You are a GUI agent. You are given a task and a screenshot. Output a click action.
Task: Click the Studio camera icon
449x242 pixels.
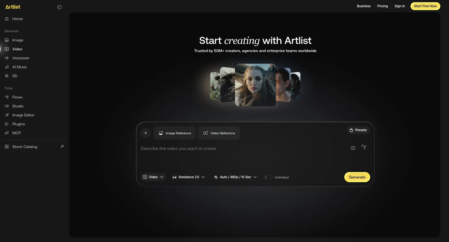(x=7, y=106)
